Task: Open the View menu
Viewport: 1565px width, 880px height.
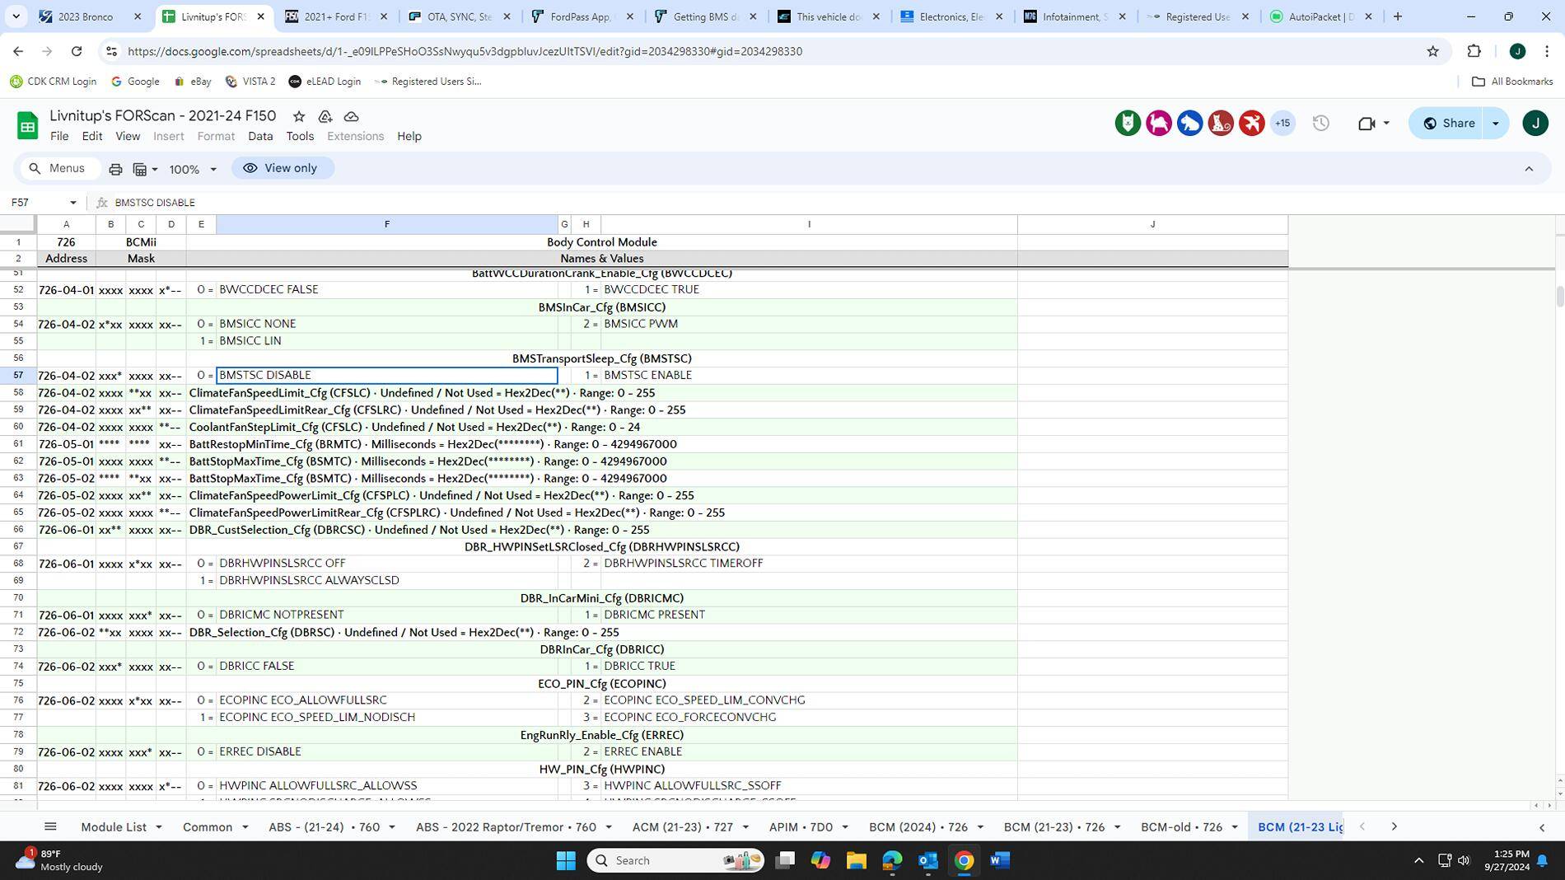Action: (128, 137)
